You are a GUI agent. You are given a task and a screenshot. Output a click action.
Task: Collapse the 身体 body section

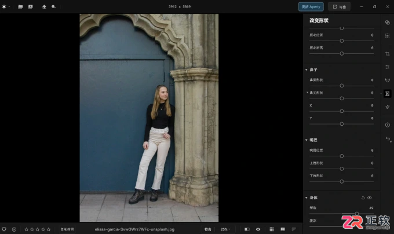click(306, 198)
